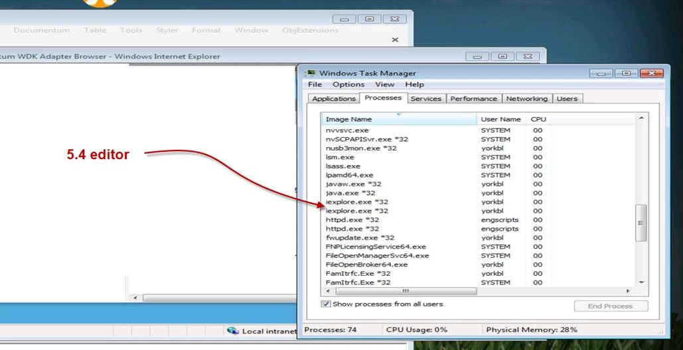Click the process list horizontal scrollbar thumb
The height and width of the screenshot is (350, 683).
(x=406, y=291)
